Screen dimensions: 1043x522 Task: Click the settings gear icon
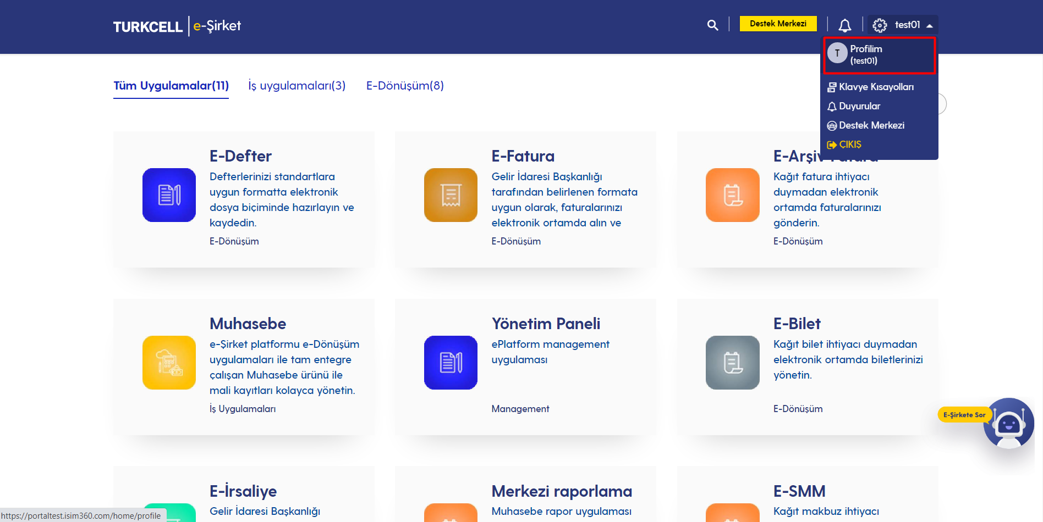click(880, 25)
